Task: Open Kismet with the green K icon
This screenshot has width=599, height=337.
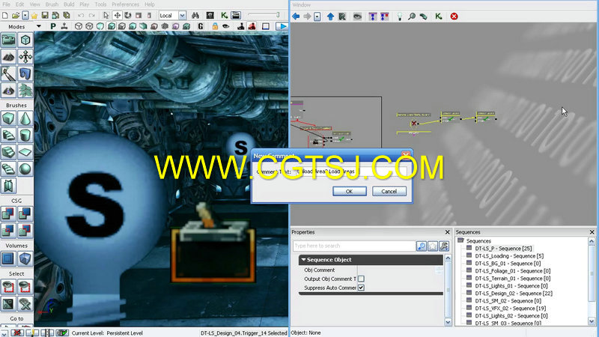Action: [x=224, y=15]
